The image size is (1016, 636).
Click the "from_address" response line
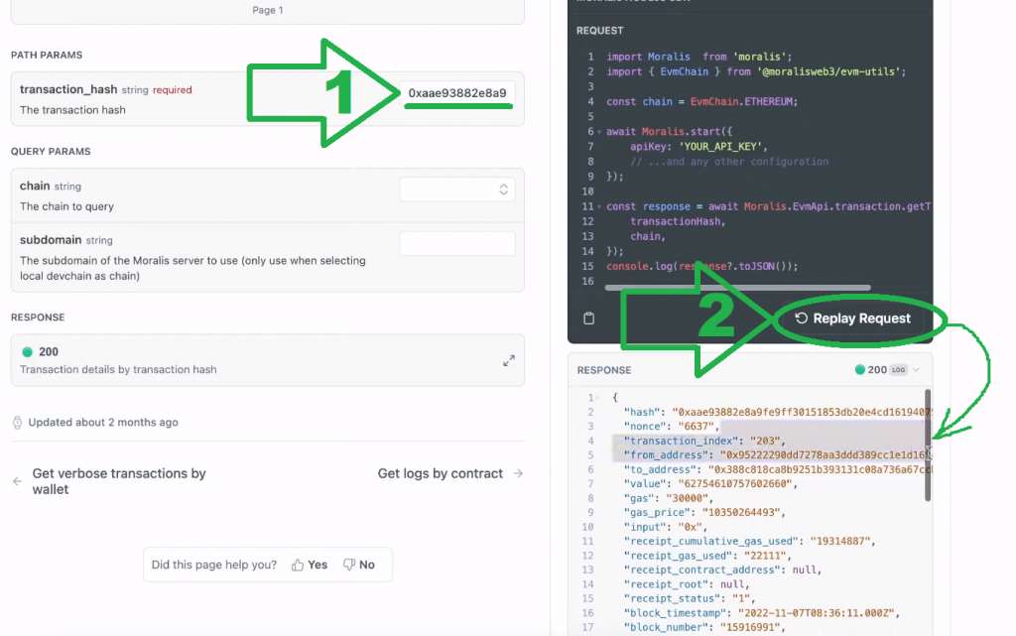pos(778,454)
